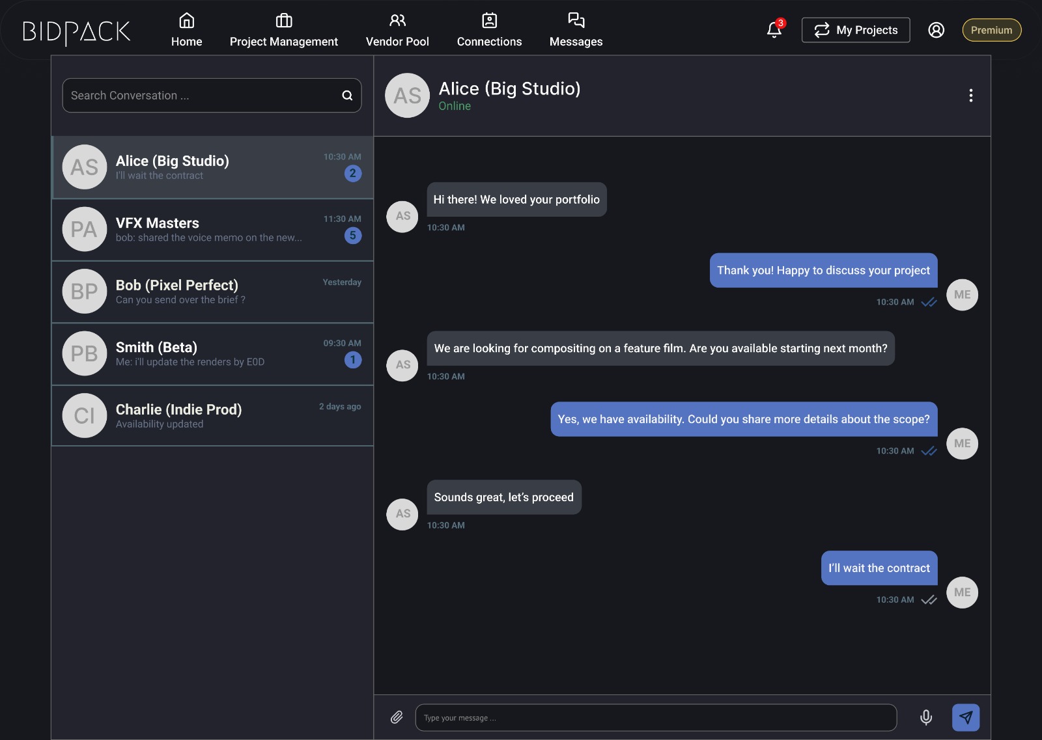
Task: Click the microphone voice message icon
Action: (x=925, y=717)
